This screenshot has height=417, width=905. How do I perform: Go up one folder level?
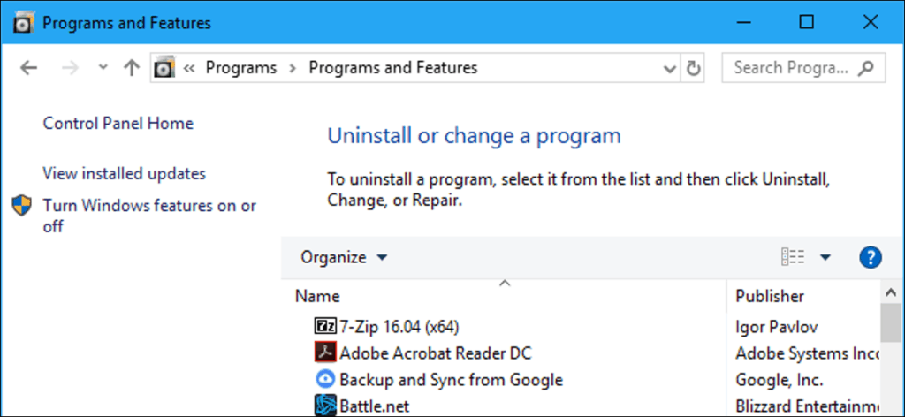click(132, 68)
